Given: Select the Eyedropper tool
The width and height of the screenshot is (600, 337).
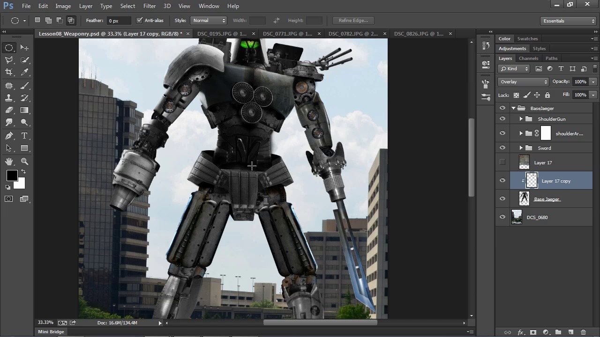Looking at the screenshot, I should [24, 72].
